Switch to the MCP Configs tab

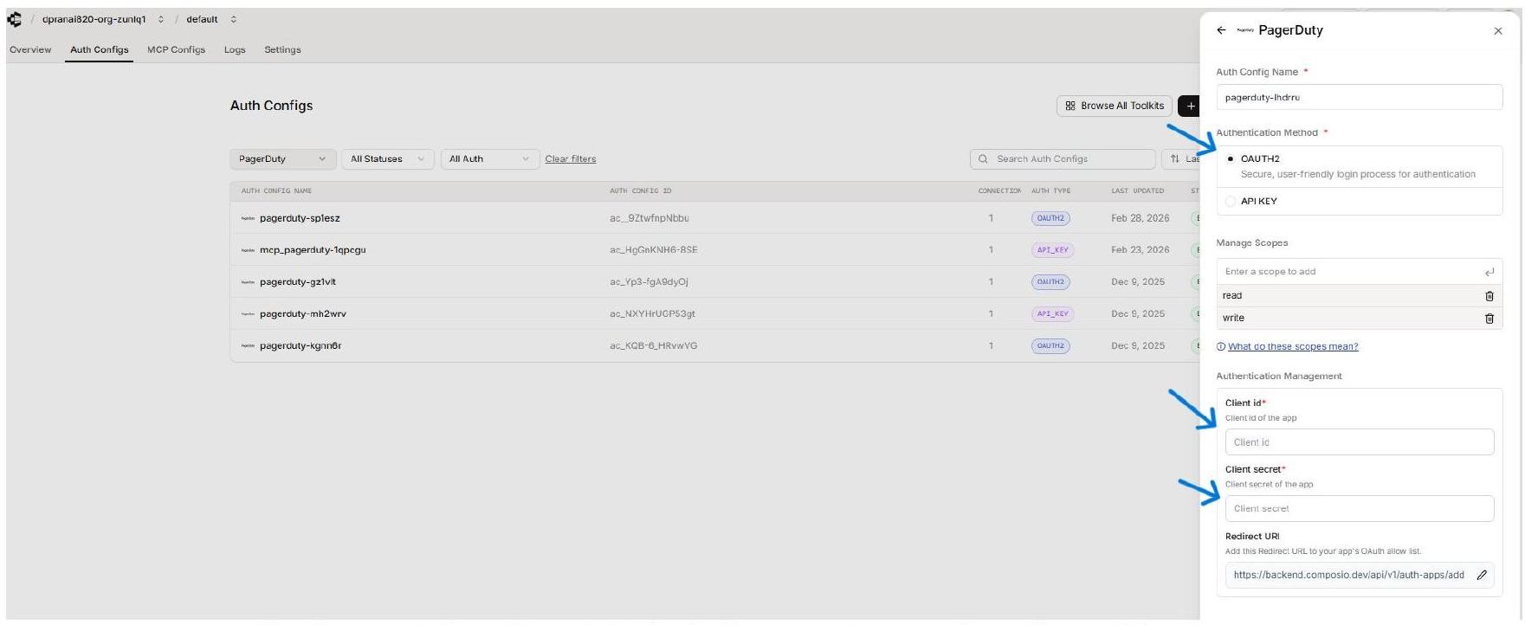176,50
